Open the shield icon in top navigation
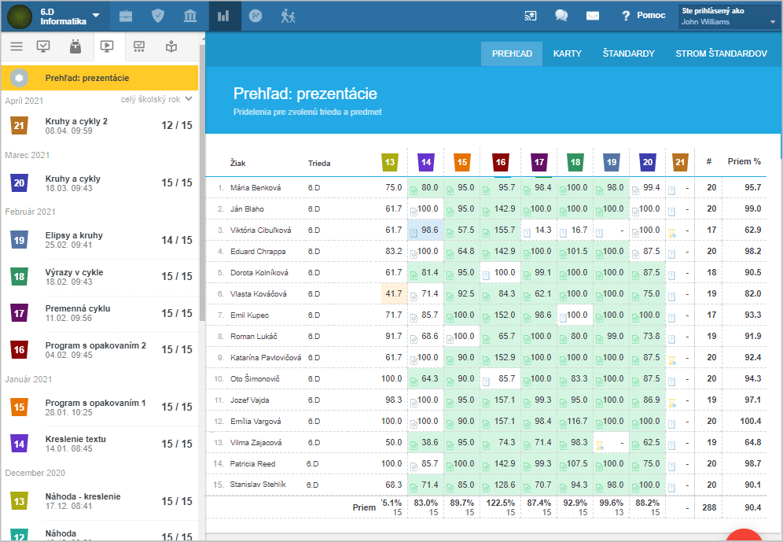Image resolution: width=783 pixels, height=542 pixels. (x=158, y=16)
